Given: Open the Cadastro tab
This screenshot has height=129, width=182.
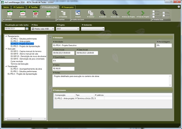Looking at the screenshot, I should click(19, 7).
